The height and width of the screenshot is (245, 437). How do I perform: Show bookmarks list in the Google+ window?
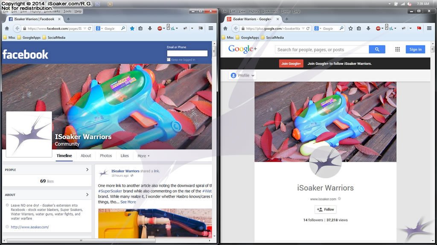(x=359, y=28)
